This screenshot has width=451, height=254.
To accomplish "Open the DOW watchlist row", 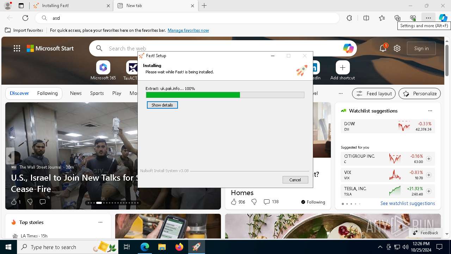I will click(x=388, y=126).
